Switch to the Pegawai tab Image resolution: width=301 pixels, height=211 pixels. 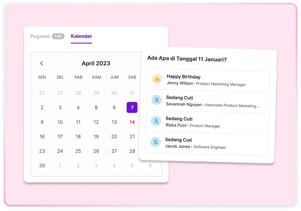41,36
